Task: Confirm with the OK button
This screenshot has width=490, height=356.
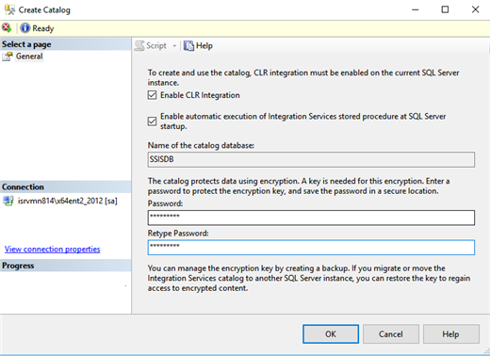Action: [331, 334]
